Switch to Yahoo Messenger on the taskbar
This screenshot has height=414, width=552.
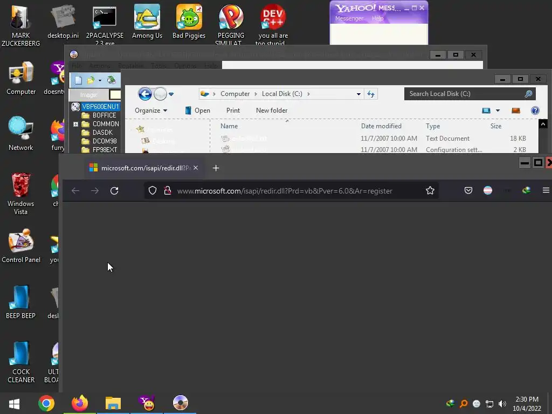[147, 403]
